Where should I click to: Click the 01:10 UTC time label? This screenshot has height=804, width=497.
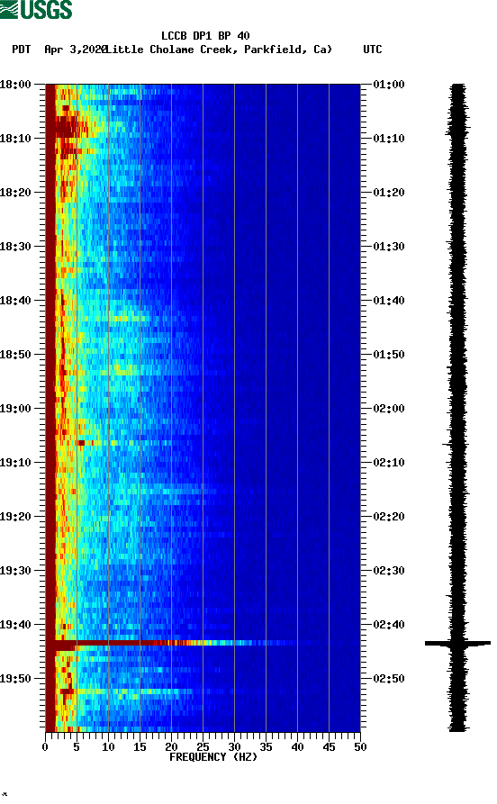(389, 139)
